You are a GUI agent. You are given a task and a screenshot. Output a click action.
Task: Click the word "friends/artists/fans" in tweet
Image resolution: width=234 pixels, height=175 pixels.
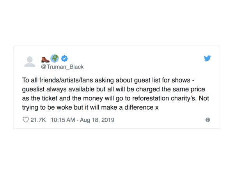[66, 80]
